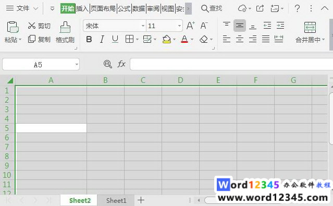Align text right
This screenshot has width=333, height=206.
(x=253, y=39)
